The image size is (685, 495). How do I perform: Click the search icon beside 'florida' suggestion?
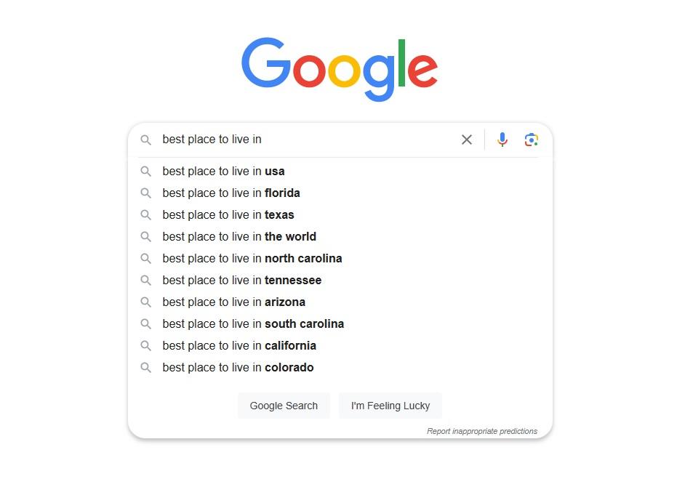click(x=146, y=193)
